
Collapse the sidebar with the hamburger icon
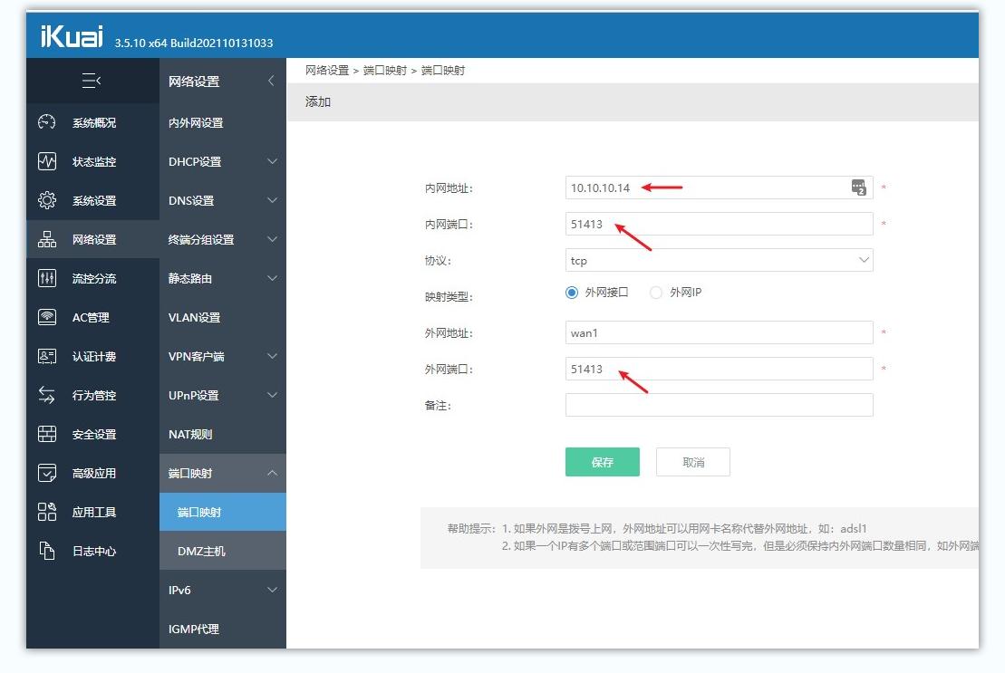[x=91, y=81]
